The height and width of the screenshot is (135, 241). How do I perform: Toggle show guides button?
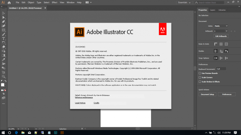216,51
